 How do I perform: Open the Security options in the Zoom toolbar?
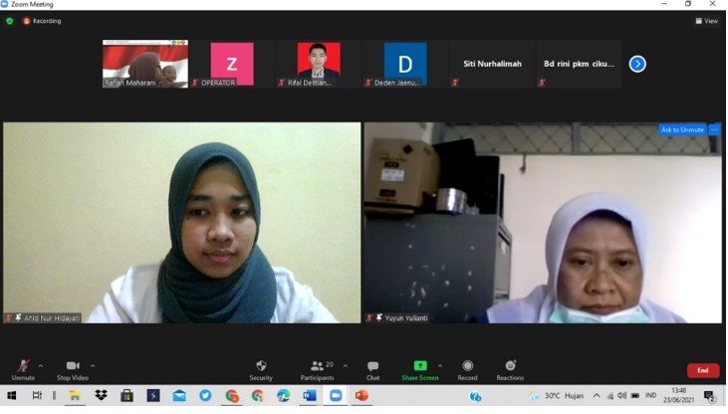click(261, 369)
